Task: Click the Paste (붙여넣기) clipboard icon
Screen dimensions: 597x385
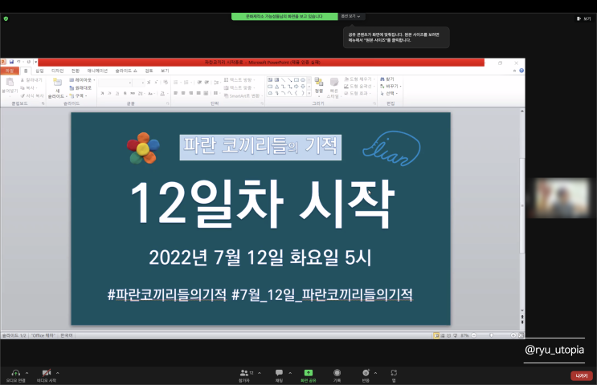Action: pyautogui.click(x=10, y=83)
